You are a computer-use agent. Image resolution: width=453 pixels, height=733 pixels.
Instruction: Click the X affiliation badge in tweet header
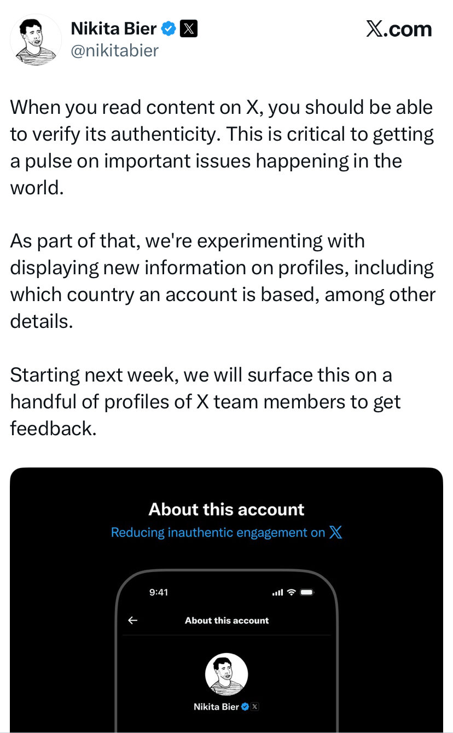click(189, 28)
